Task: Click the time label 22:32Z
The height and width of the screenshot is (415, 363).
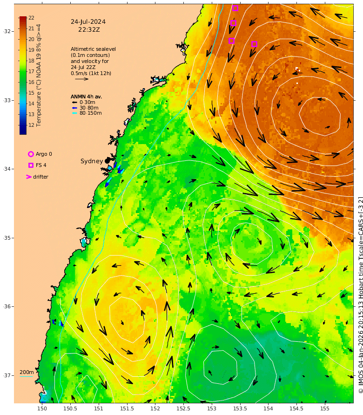Action: pos(89,30)
